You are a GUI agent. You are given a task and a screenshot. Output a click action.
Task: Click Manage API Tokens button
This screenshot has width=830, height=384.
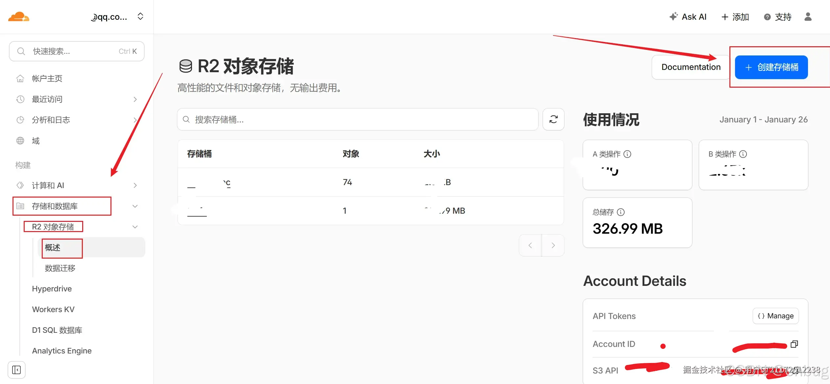775,316
